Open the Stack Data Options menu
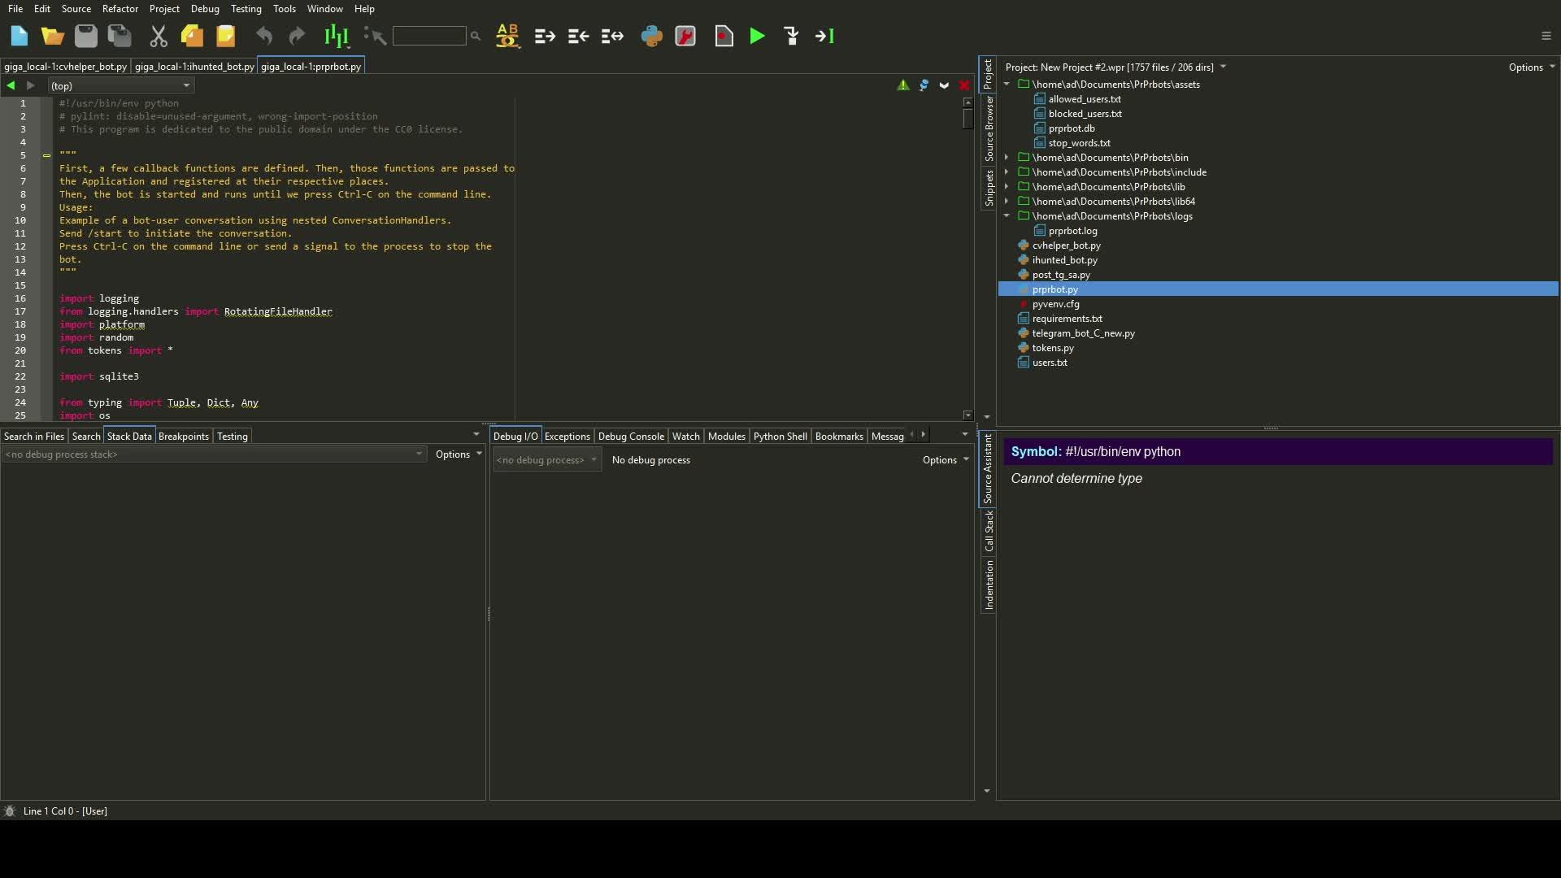Viewport: 1561px width, 878px height. pos(459,454)
